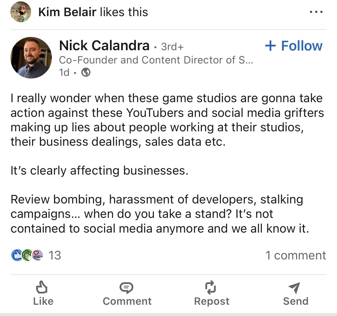Screen dimensions: 337x316
Task: Open the 13 reactions count
Action: pyautogui.click(x=55, y=255)
